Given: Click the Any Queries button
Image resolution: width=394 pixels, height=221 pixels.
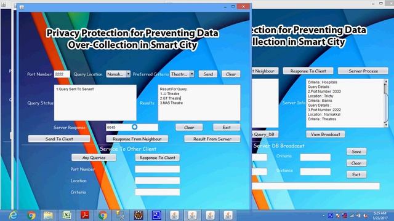Looking at the screenshot, I should (x=94, y=158).
